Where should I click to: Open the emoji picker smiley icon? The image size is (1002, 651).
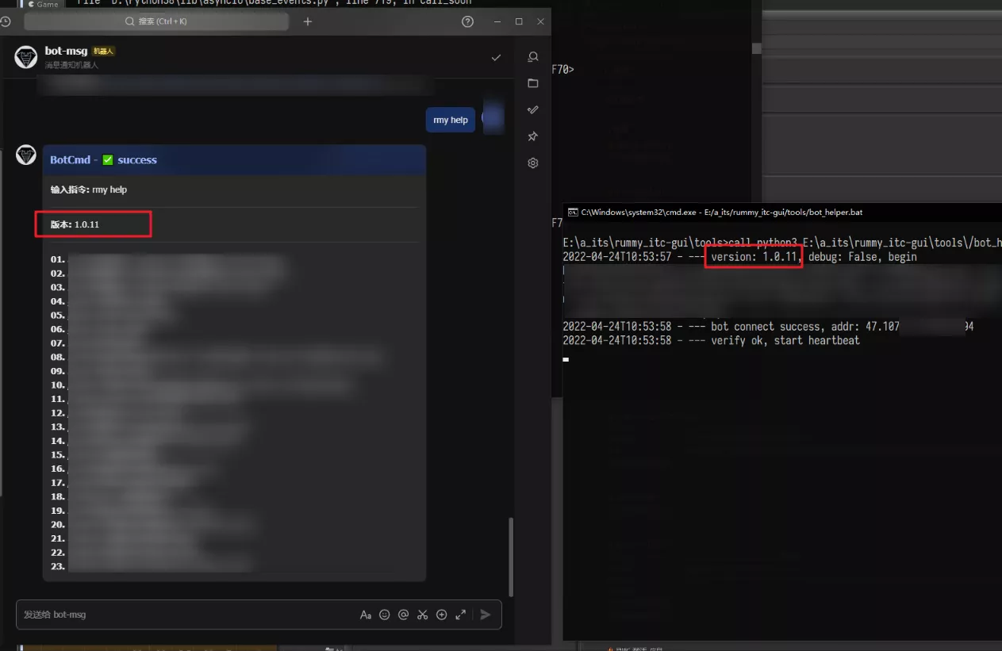point(385,615)
